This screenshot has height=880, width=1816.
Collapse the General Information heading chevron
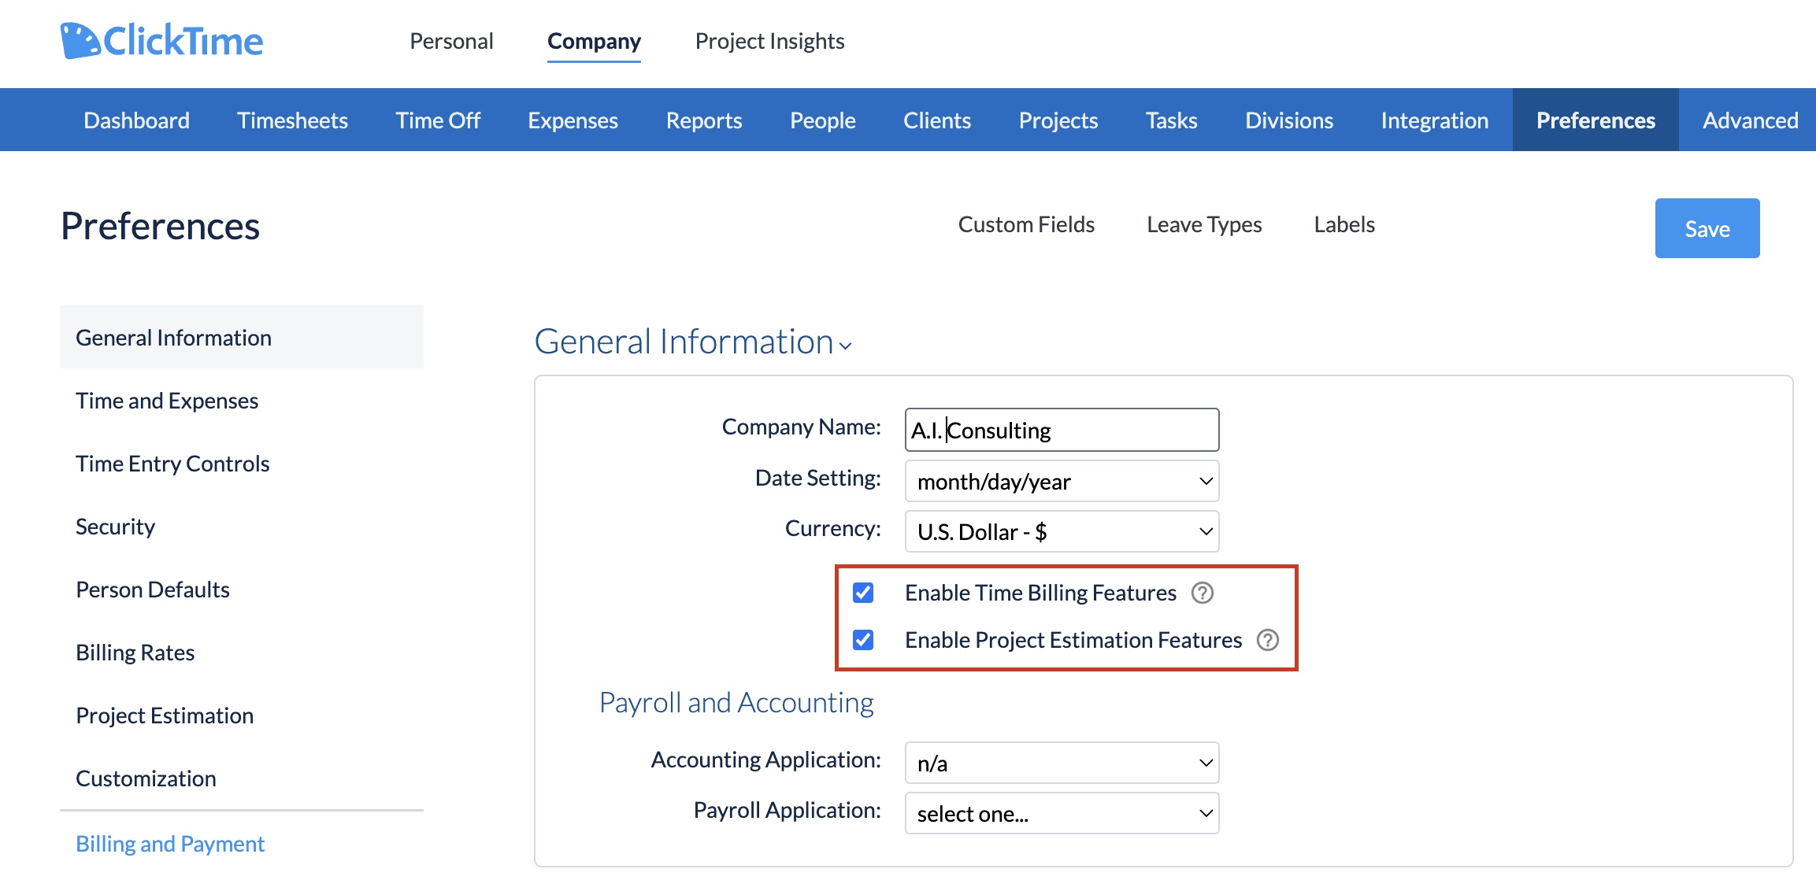click(x=846, y=345)
